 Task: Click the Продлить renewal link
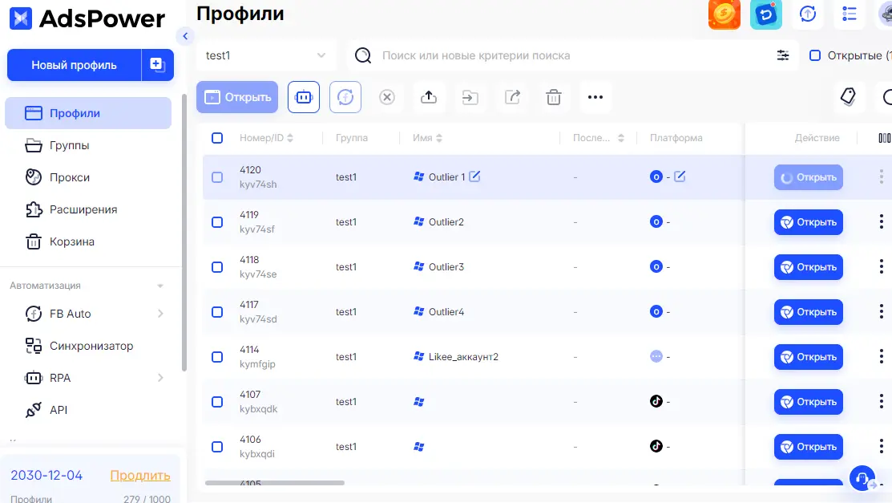[140, 475]
